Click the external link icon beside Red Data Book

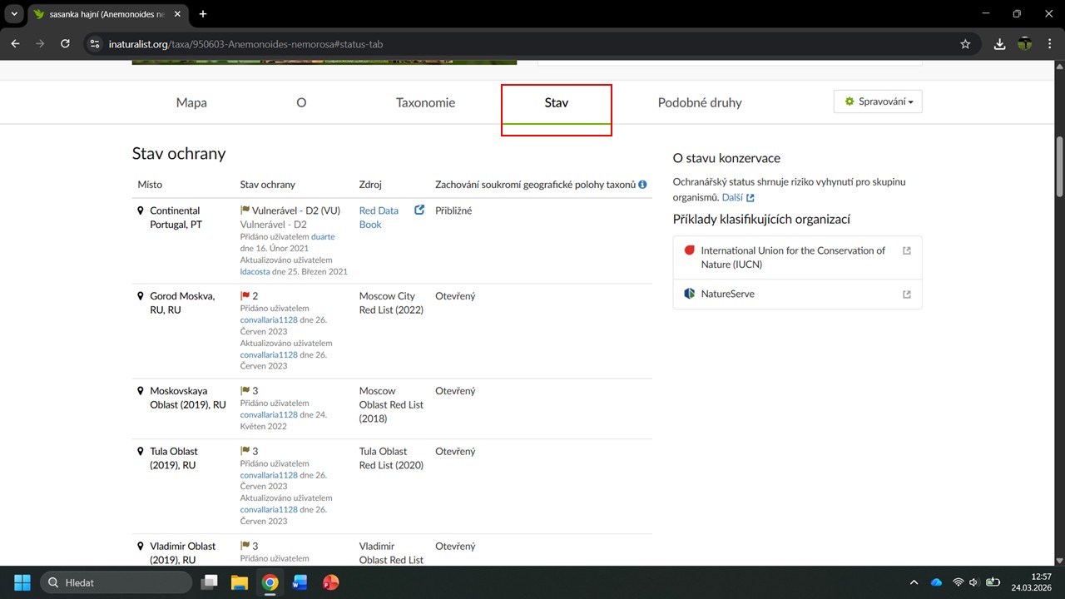point(419,210)
